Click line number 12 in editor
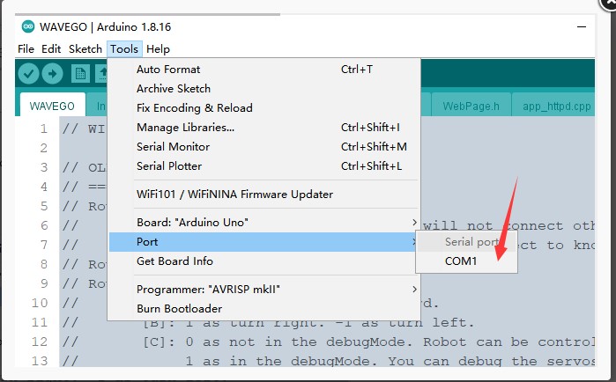Image resolution: width=616 pixels, height=382 pixels. point(40,342)
